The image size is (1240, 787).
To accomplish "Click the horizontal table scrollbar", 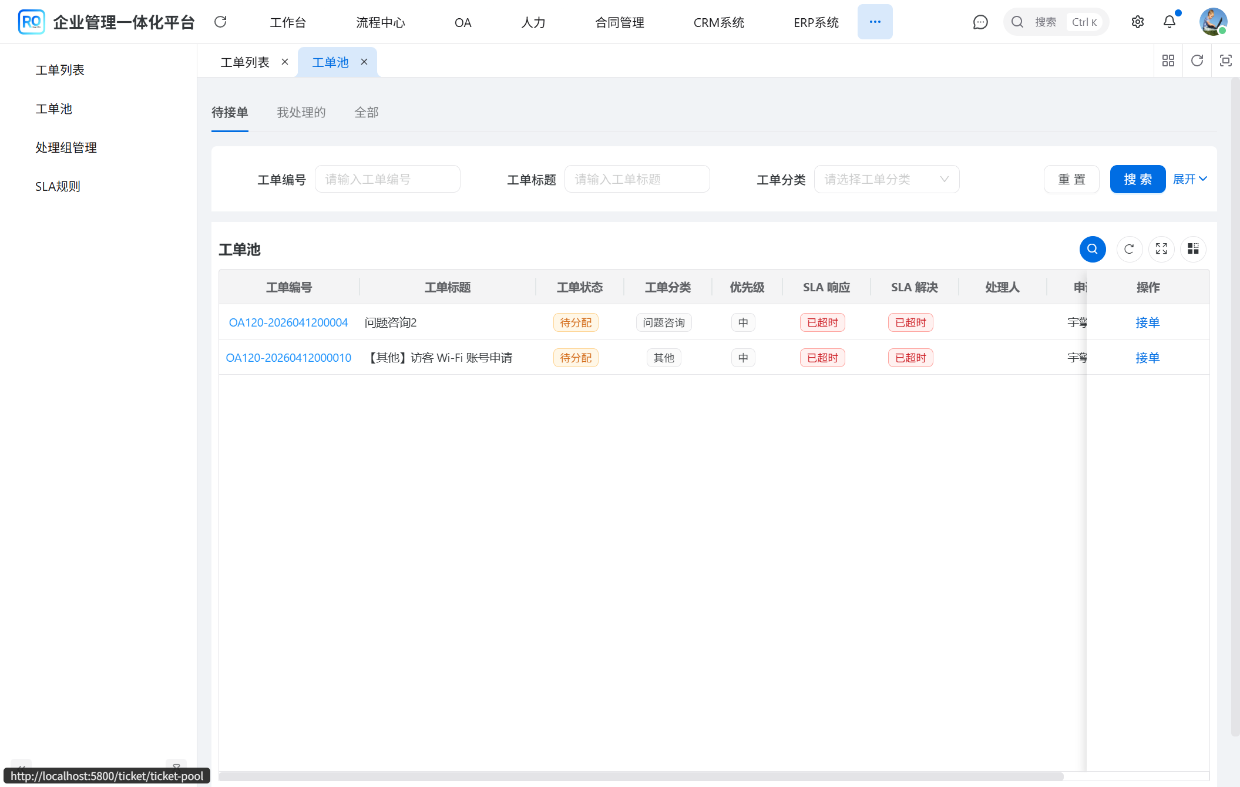I will tap(640, 776).
